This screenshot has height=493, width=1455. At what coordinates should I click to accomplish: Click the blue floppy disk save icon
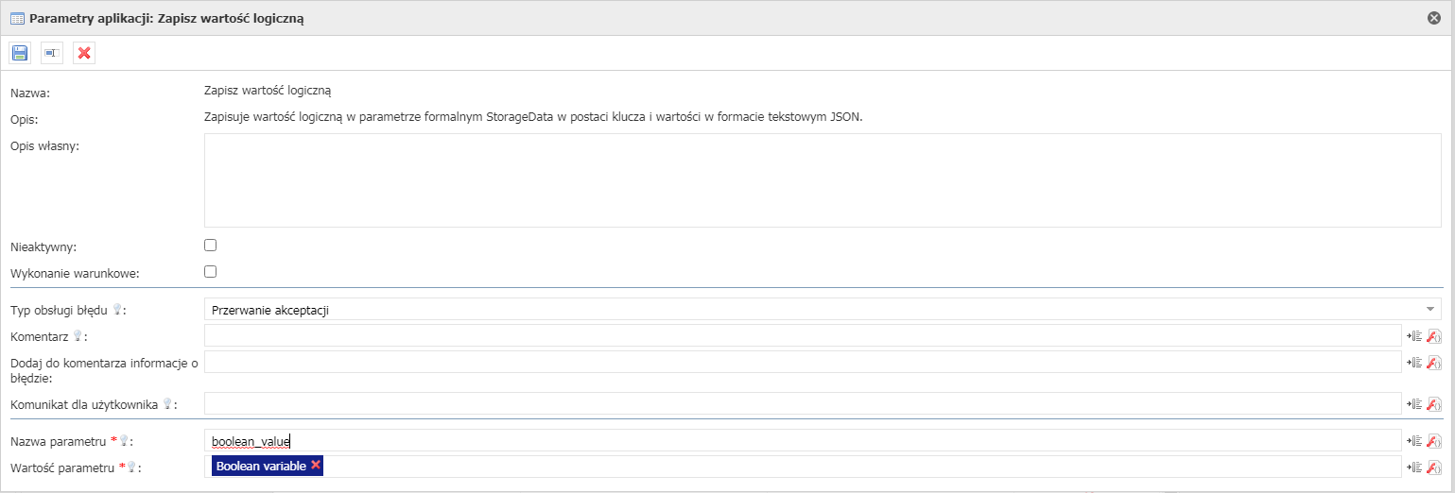click(20, 53)
